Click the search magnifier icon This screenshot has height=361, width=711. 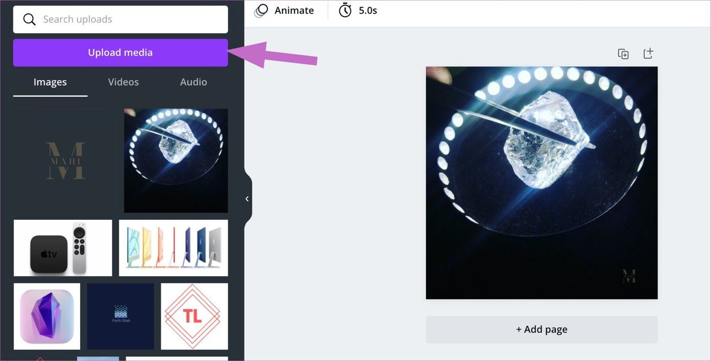click(x=30, y=19)
